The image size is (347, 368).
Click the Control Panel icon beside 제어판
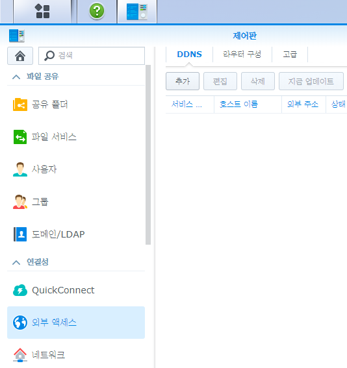[17, 36]
